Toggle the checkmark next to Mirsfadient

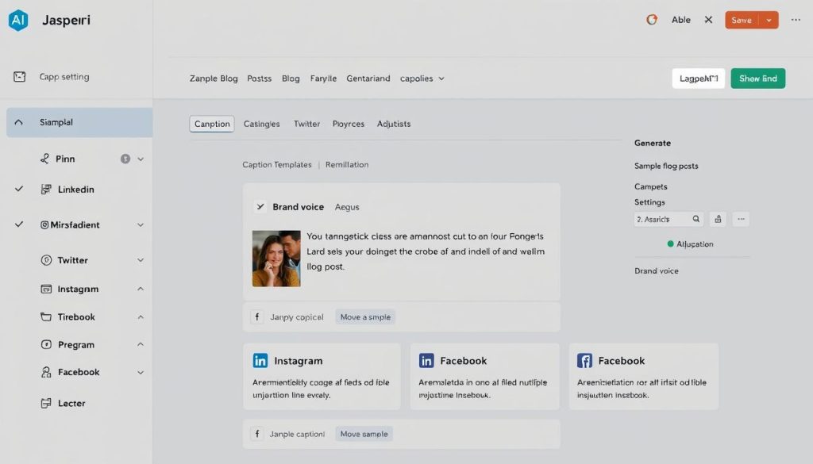click(x=18, y=224)
